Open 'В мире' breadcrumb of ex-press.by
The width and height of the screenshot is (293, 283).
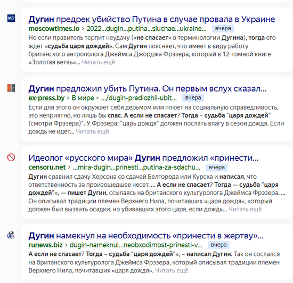coord(83,98)
